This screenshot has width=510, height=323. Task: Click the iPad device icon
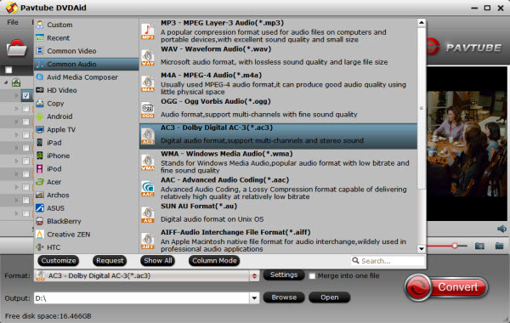(x=40, y=143)
